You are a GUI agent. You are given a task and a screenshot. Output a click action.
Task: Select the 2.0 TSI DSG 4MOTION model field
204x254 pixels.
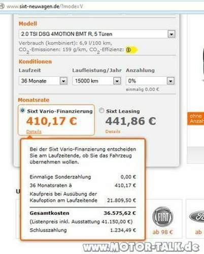97,34
